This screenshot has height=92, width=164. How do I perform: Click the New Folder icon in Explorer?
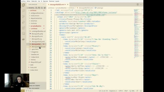(x=39, y=8)
